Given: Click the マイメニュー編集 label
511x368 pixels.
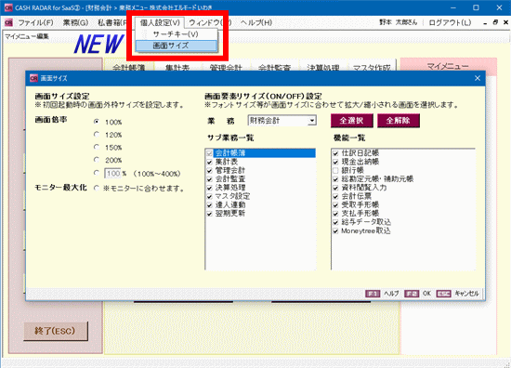Looking at the screenshot, I should pos(27,36).
